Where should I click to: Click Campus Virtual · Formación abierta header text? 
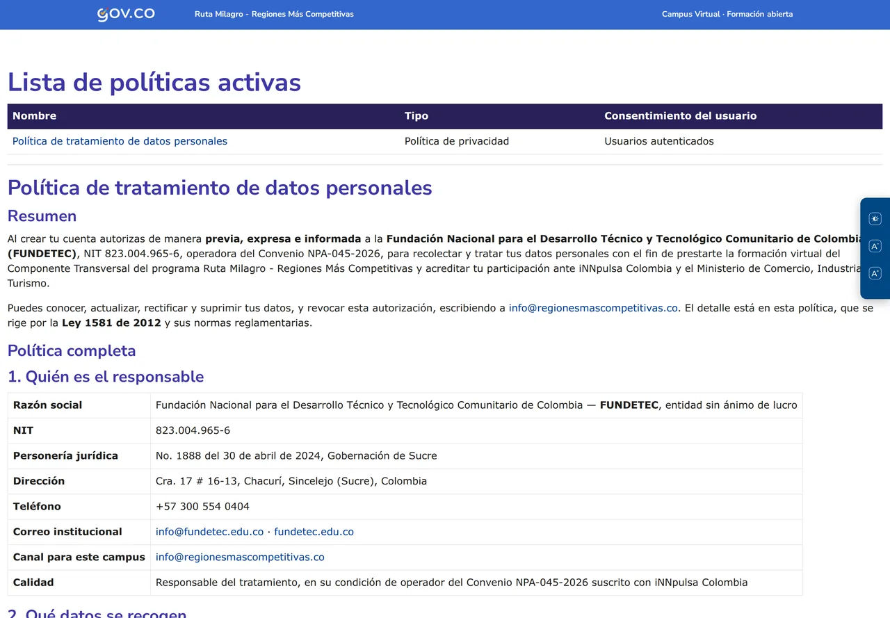tap(727, 14)
